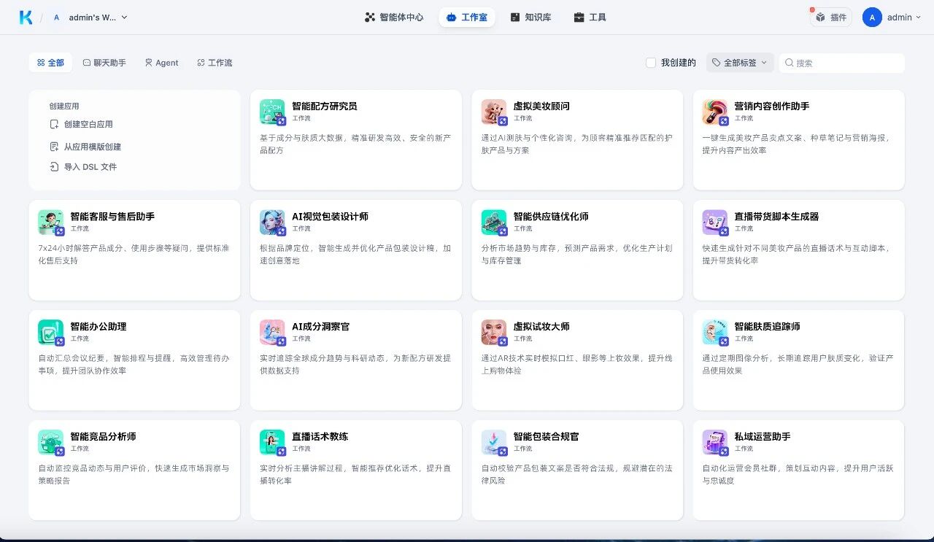Open the 智能供应链优化师 icon

pos(493,221)
